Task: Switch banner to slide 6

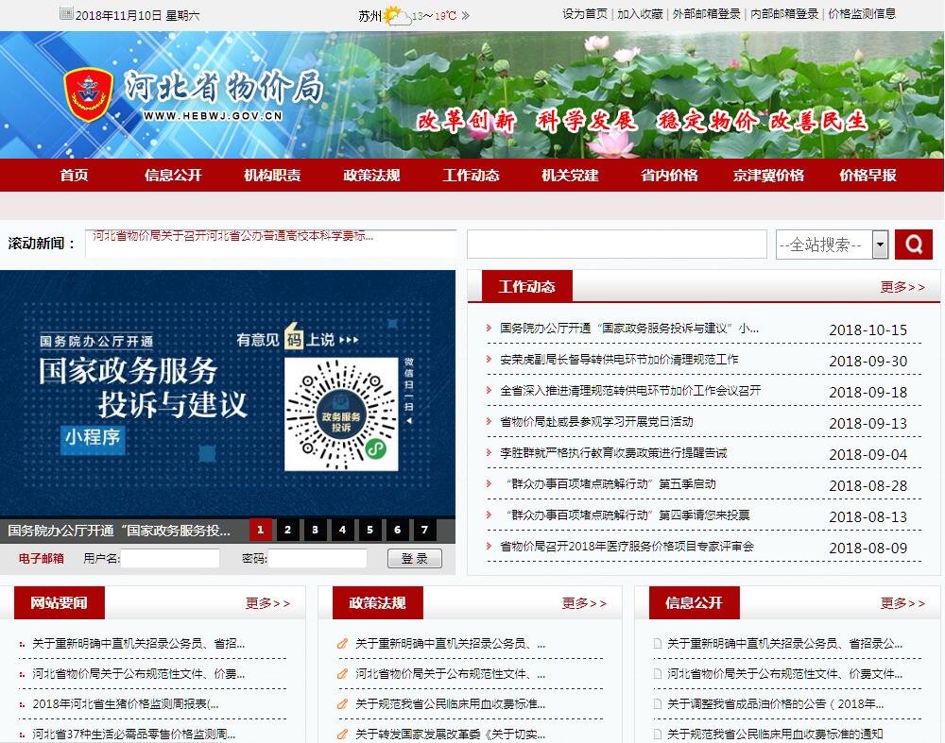Action: pyautogui.click(x=397, y=530)
